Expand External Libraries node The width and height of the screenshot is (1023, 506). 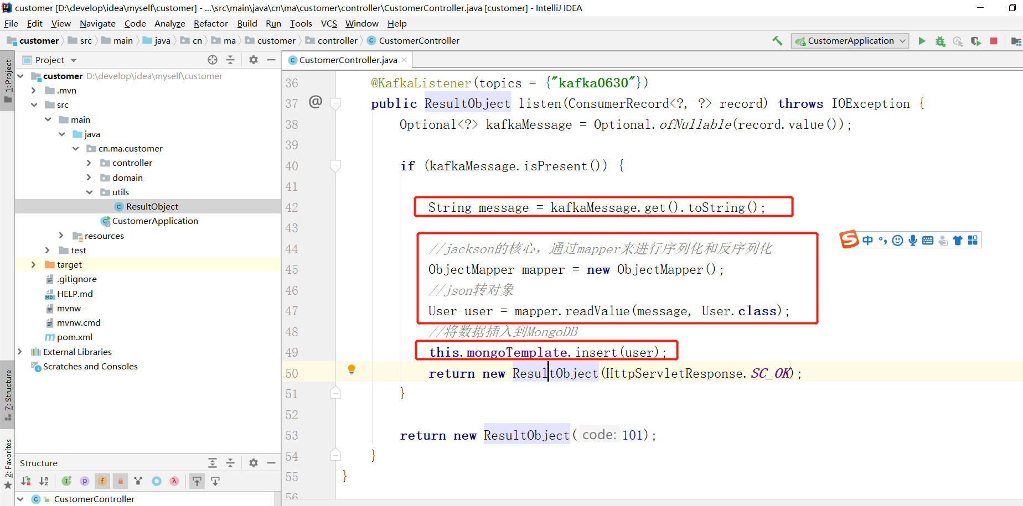[20, 352]
